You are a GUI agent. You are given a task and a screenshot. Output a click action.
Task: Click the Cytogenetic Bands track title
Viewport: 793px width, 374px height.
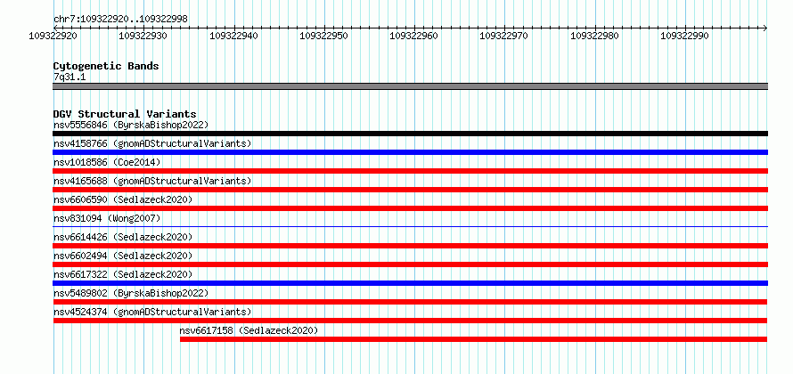[106, 66]
